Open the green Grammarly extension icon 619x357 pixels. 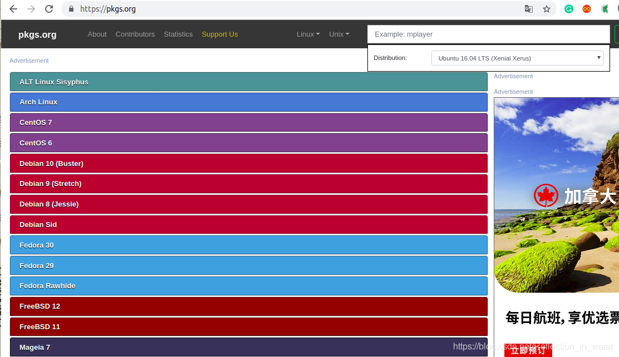[x=569, y=9]
